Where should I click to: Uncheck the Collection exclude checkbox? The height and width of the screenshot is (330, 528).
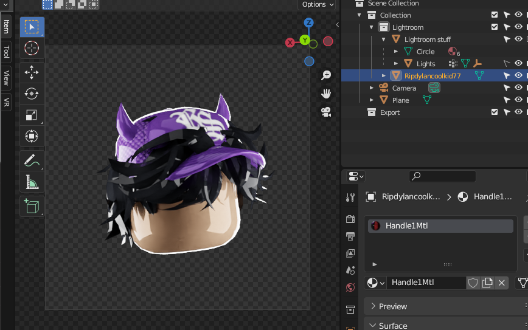click(495, 15)
